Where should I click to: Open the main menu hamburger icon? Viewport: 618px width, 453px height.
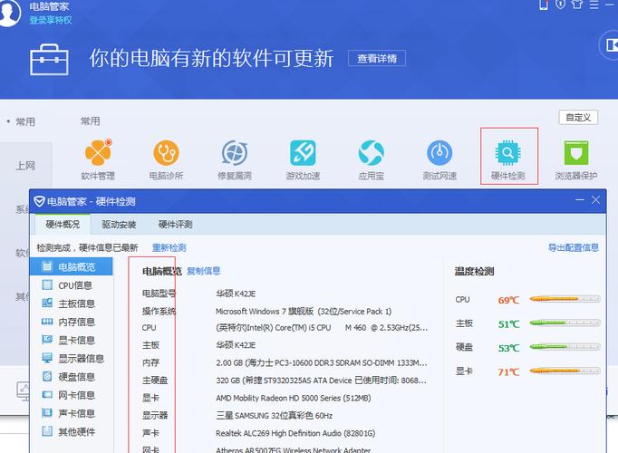pos(594,5)
